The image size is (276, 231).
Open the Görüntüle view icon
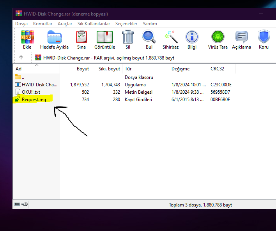tap(105, 37)
